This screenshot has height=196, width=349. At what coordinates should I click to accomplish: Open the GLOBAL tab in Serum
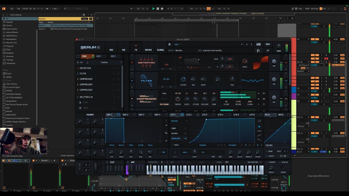[161, 50]
